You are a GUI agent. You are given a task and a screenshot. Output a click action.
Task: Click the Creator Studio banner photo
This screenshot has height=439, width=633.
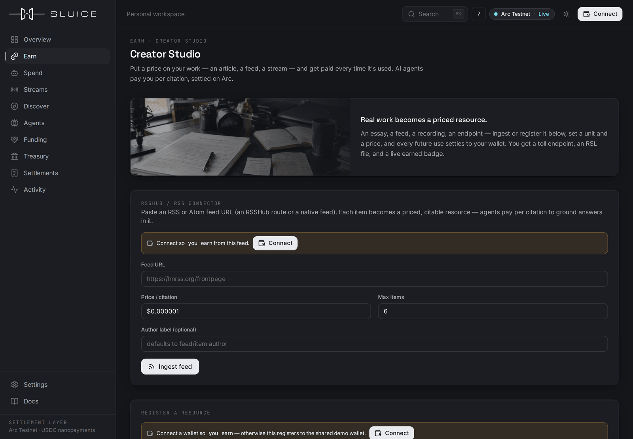(241, 137)
